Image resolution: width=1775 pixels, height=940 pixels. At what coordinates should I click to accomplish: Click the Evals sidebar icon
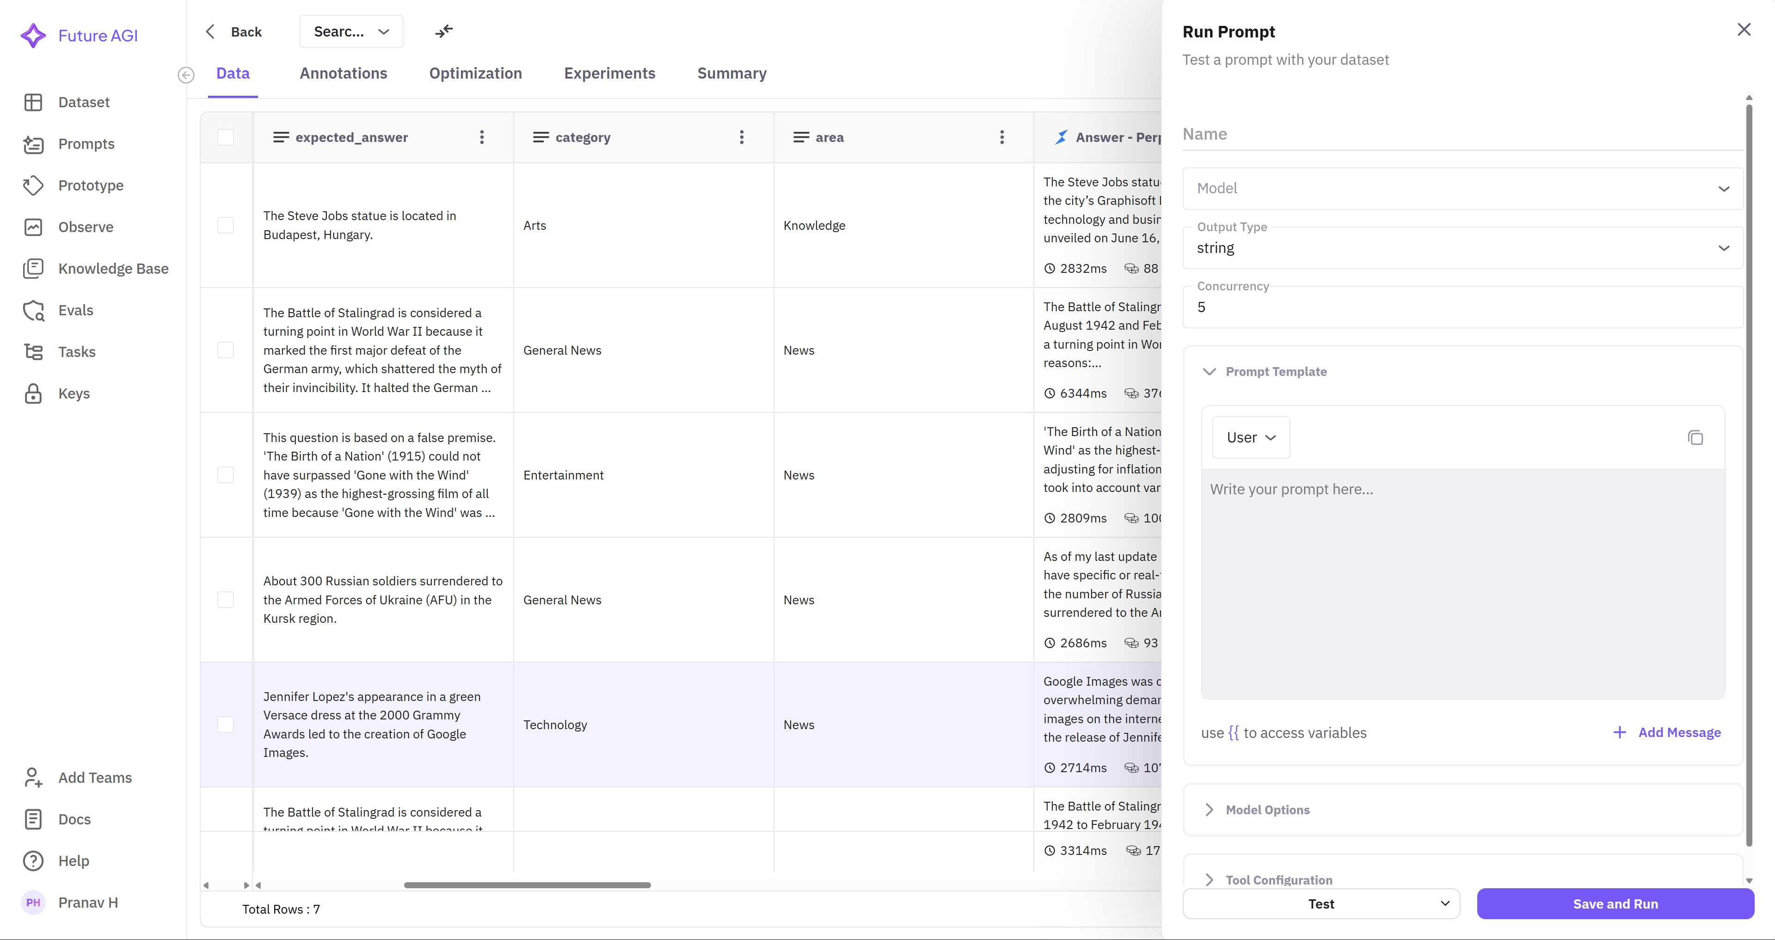[x=33, y=311]
